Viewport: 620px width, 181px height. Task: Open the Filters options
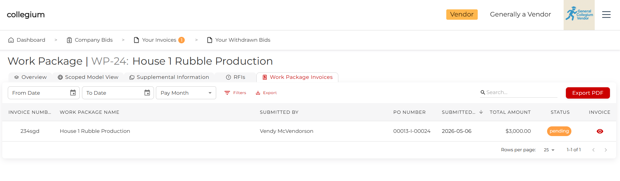coord(235,93)
